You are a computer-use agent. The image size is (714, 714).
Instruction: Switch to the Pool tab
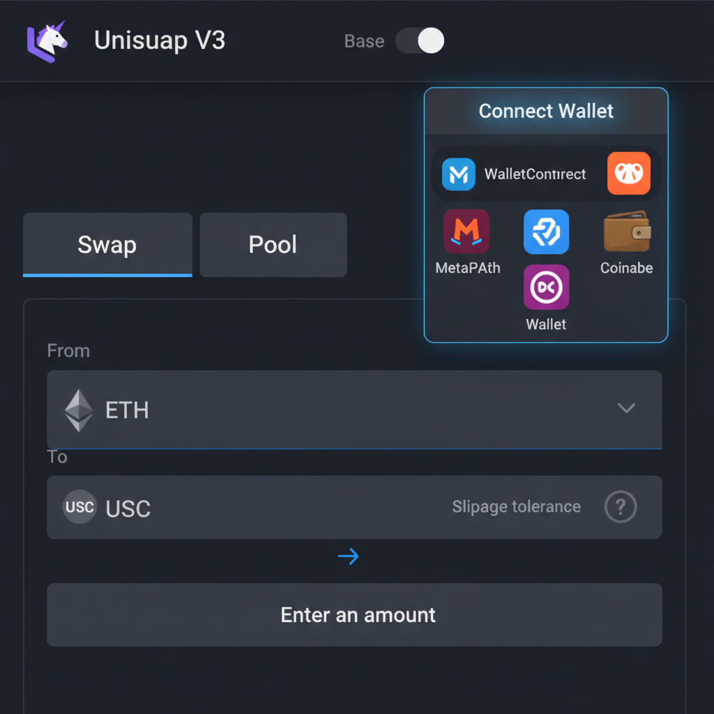click(273, 245)
